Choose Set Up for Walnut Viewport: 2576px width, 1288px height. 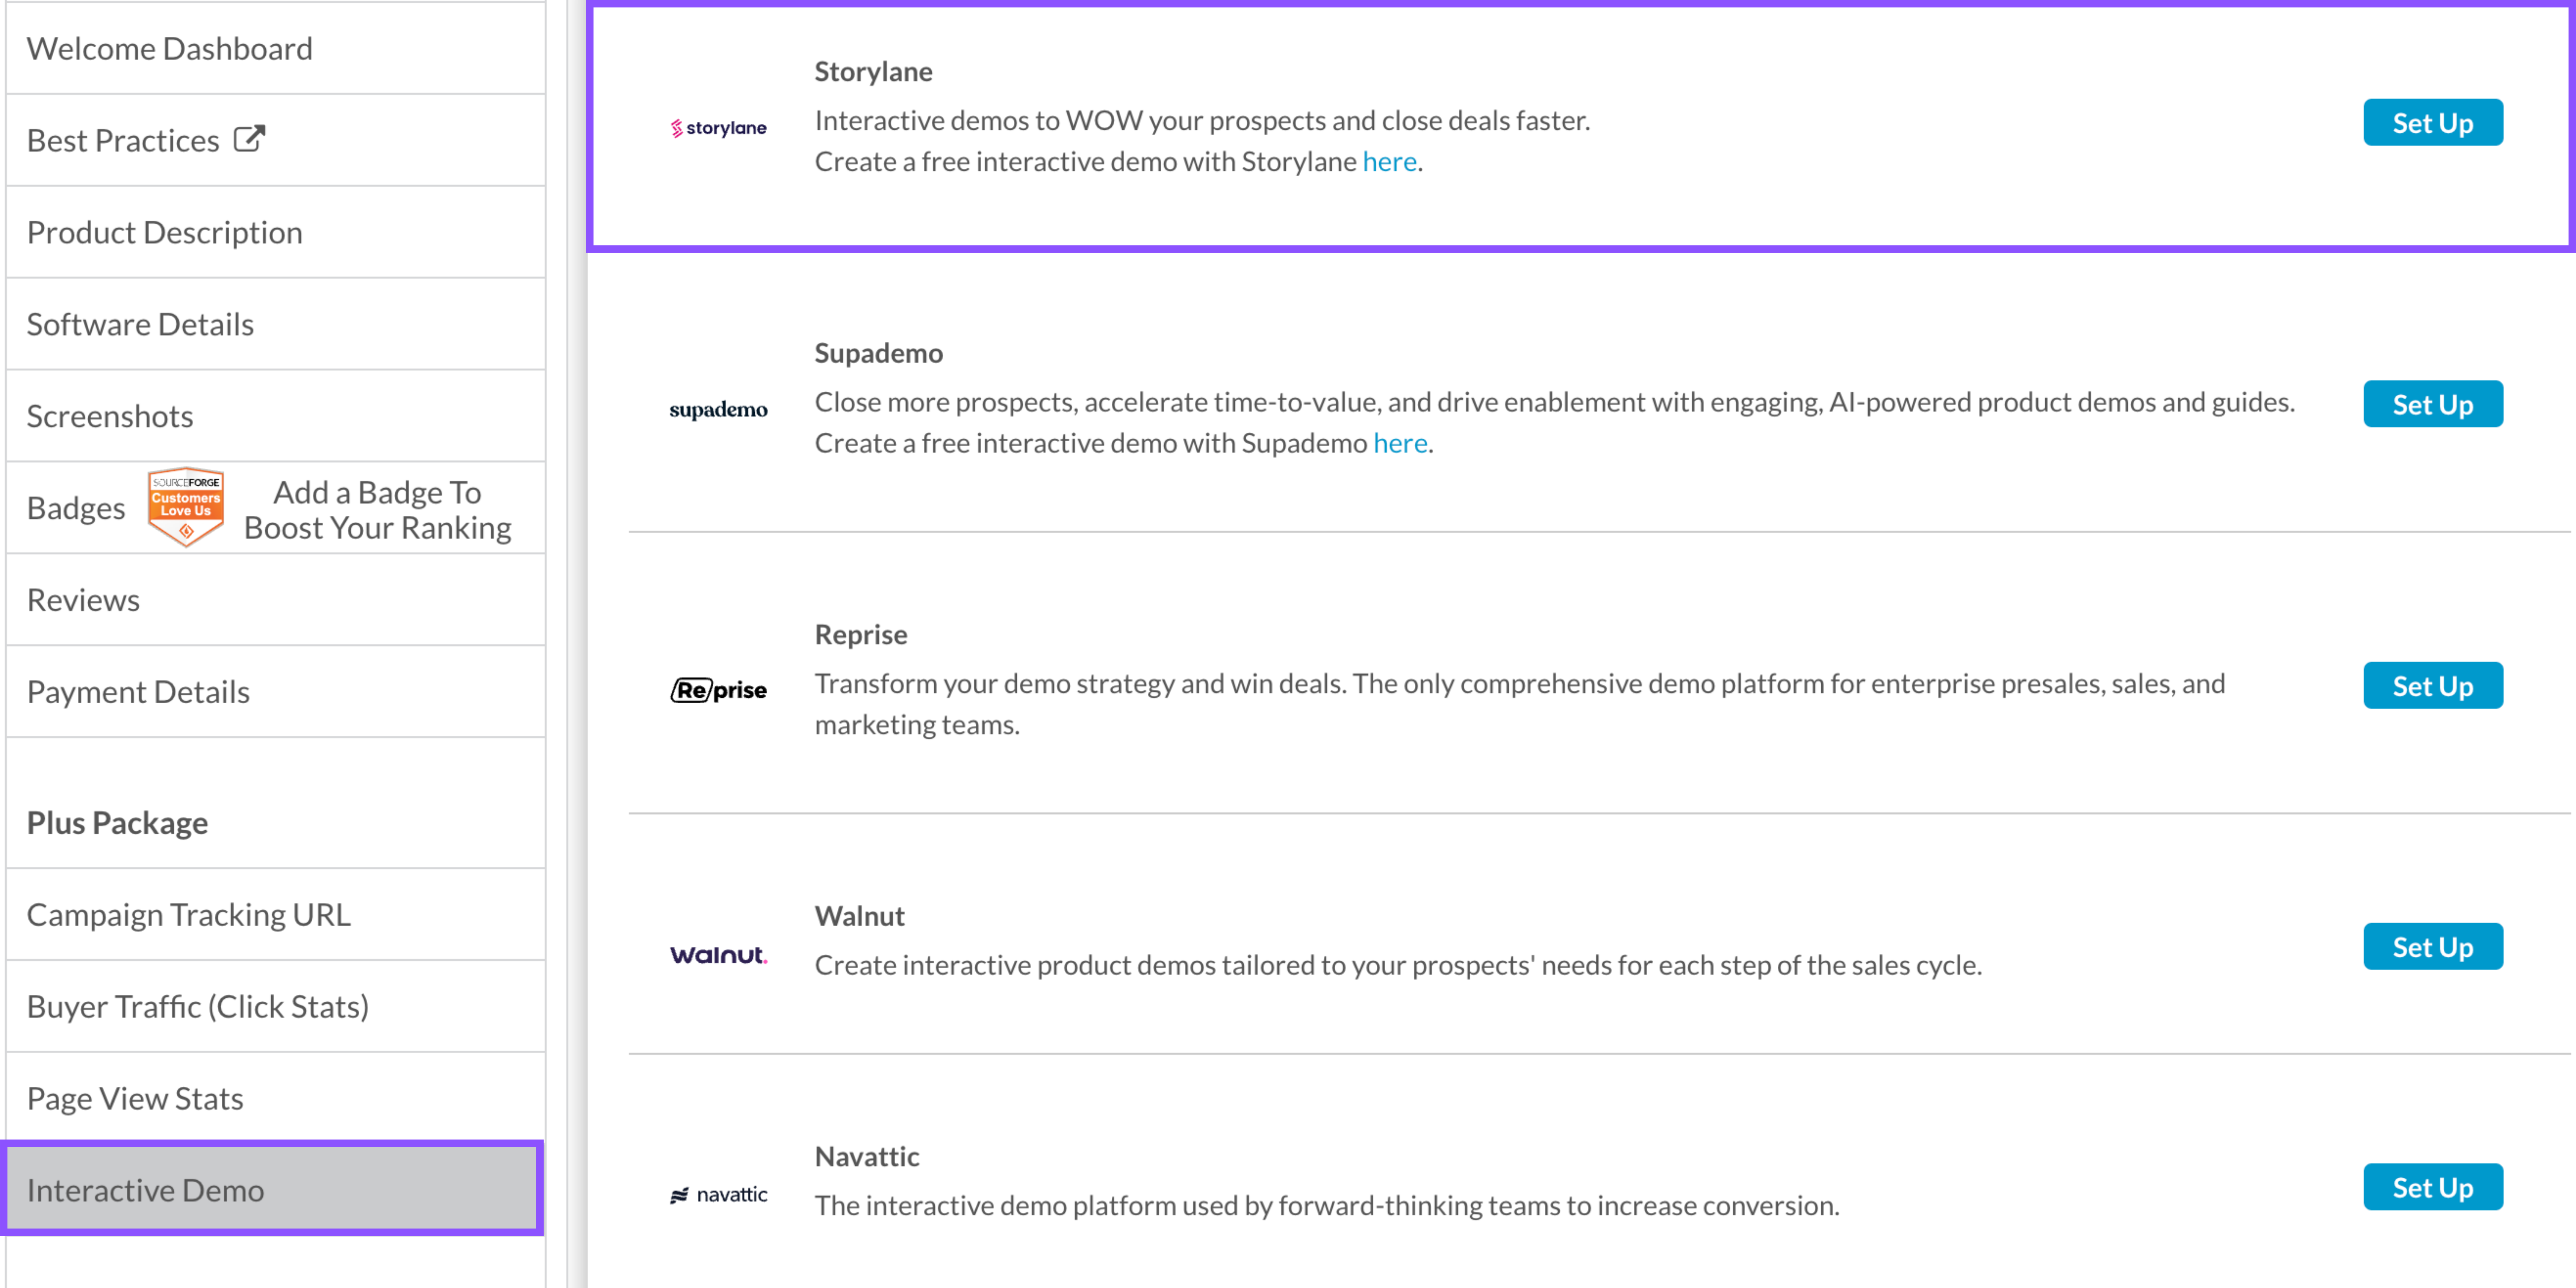(x=2432, y=947)
